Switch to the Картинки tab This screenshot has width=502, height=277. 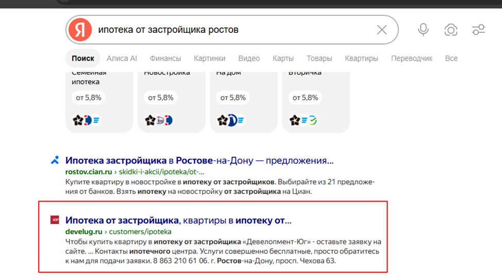209,59
